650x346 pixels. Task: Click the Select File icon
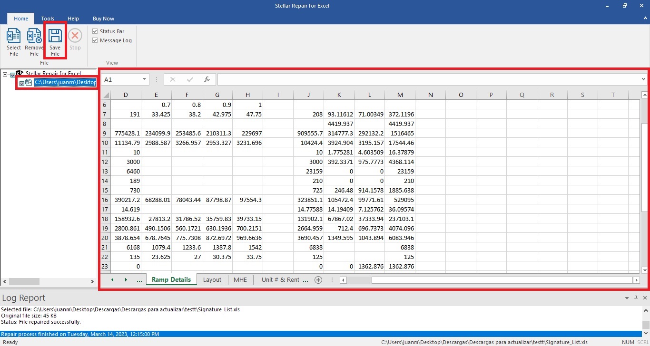pyautogui.click(x=14, y=36)
